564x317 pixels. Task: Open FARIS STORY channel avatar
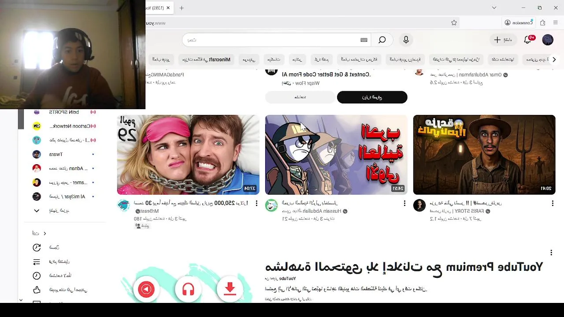coord(419,205)
